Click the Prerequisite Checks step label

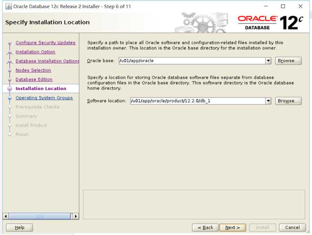[37, 107]
